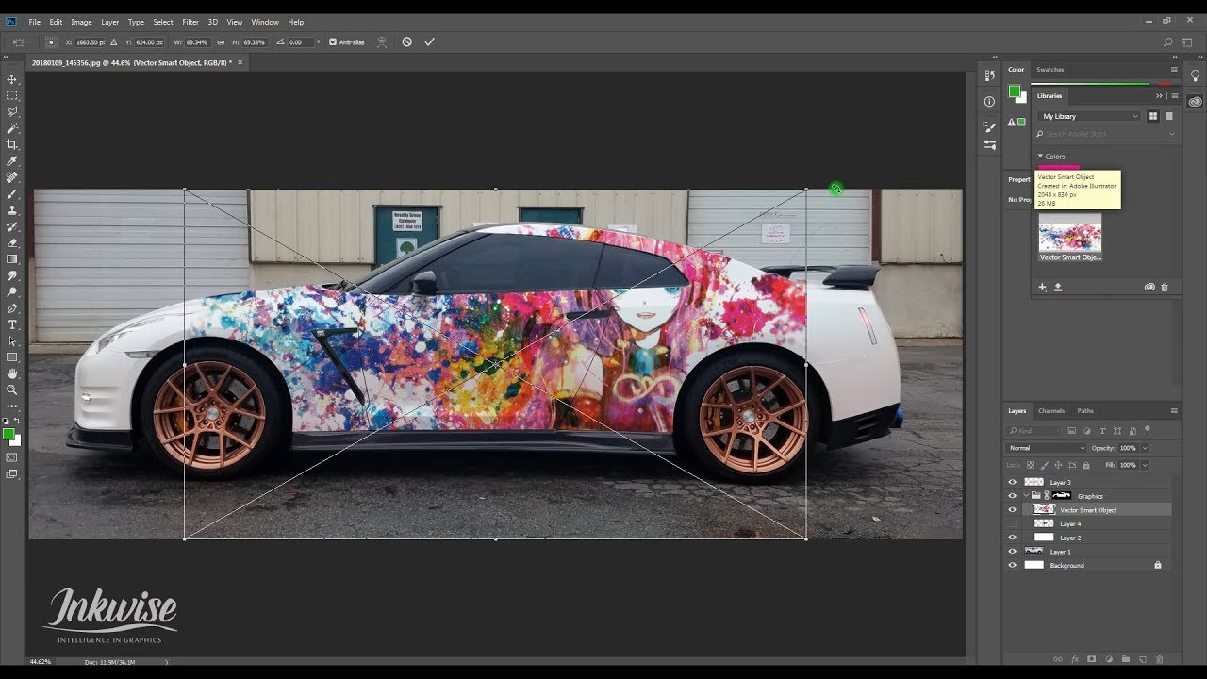This screenshot has width=1207, height=679.
Task: Open the Learn lightbulb icon
Action: (1196, 75)
